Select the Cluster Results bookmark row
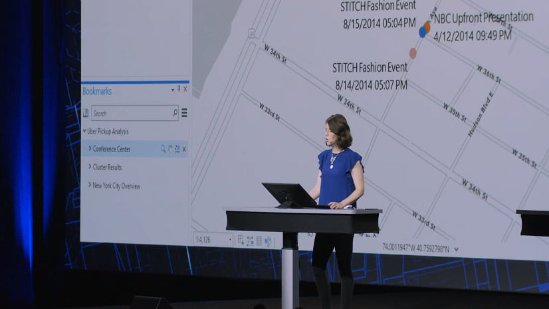Viewport: 549px width, 309px height. (x=135, y=167)
